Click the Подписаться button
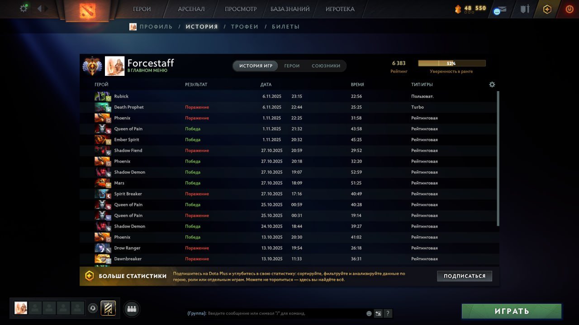Image resolution: width=579 pixels, height=325 pixels. pos(465,276)
